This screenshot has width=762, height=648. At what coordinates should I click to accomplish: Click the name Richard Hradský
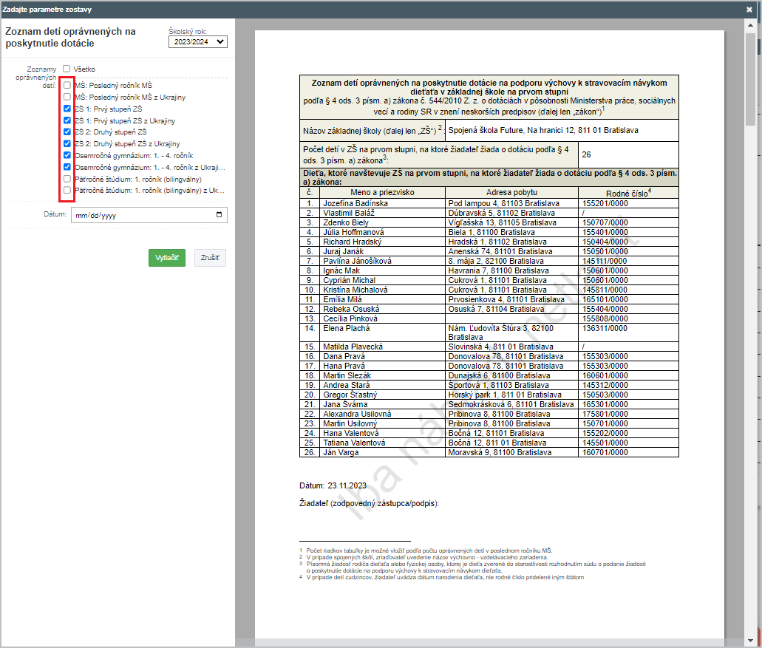[x=353, y=242]
